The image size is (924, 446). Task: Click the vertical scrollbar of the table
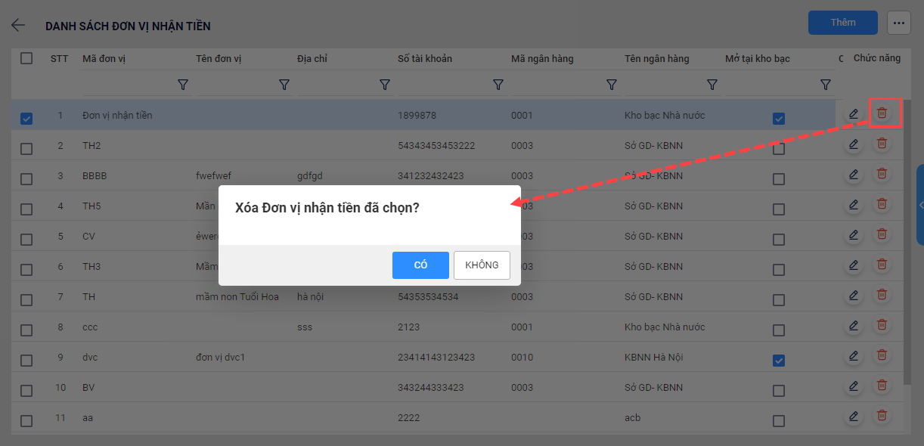tap(907, 242)
